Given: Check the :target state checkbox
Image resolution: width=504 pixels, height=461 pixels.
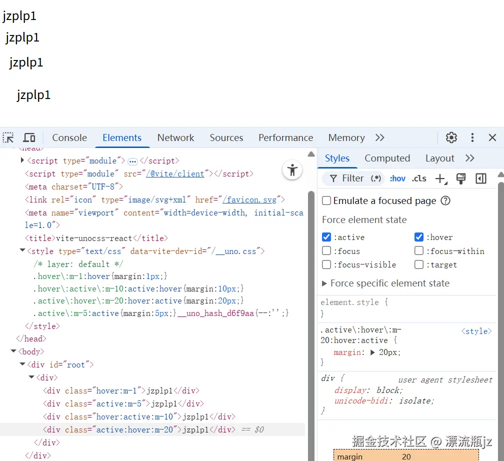Looking at the screenshot, I should [x=419, y=264].
